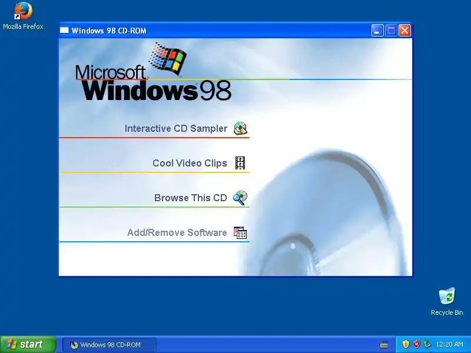471x353 pixels.
Task: Click the magnifier CD browse icon
Action: (240, 198)
